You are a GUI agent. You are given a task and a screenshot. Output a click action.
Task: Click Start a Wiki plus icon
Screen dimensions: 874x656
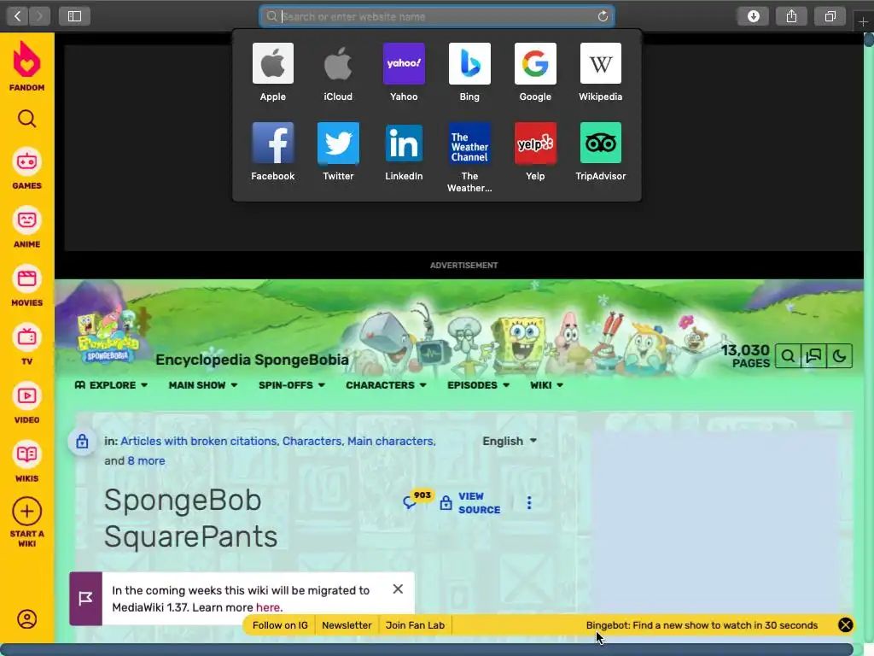point(26,511)
